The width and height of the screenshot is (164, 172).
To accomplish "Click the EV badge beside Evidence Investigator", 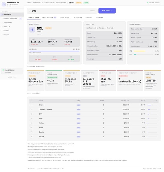I will [x=20, y=19].
